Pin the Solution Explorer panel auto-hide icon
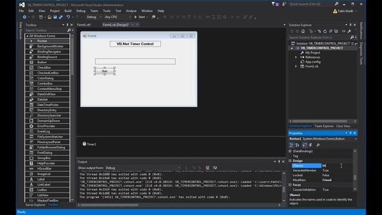This screenshot has width=382, height=215. pos(350,25)
